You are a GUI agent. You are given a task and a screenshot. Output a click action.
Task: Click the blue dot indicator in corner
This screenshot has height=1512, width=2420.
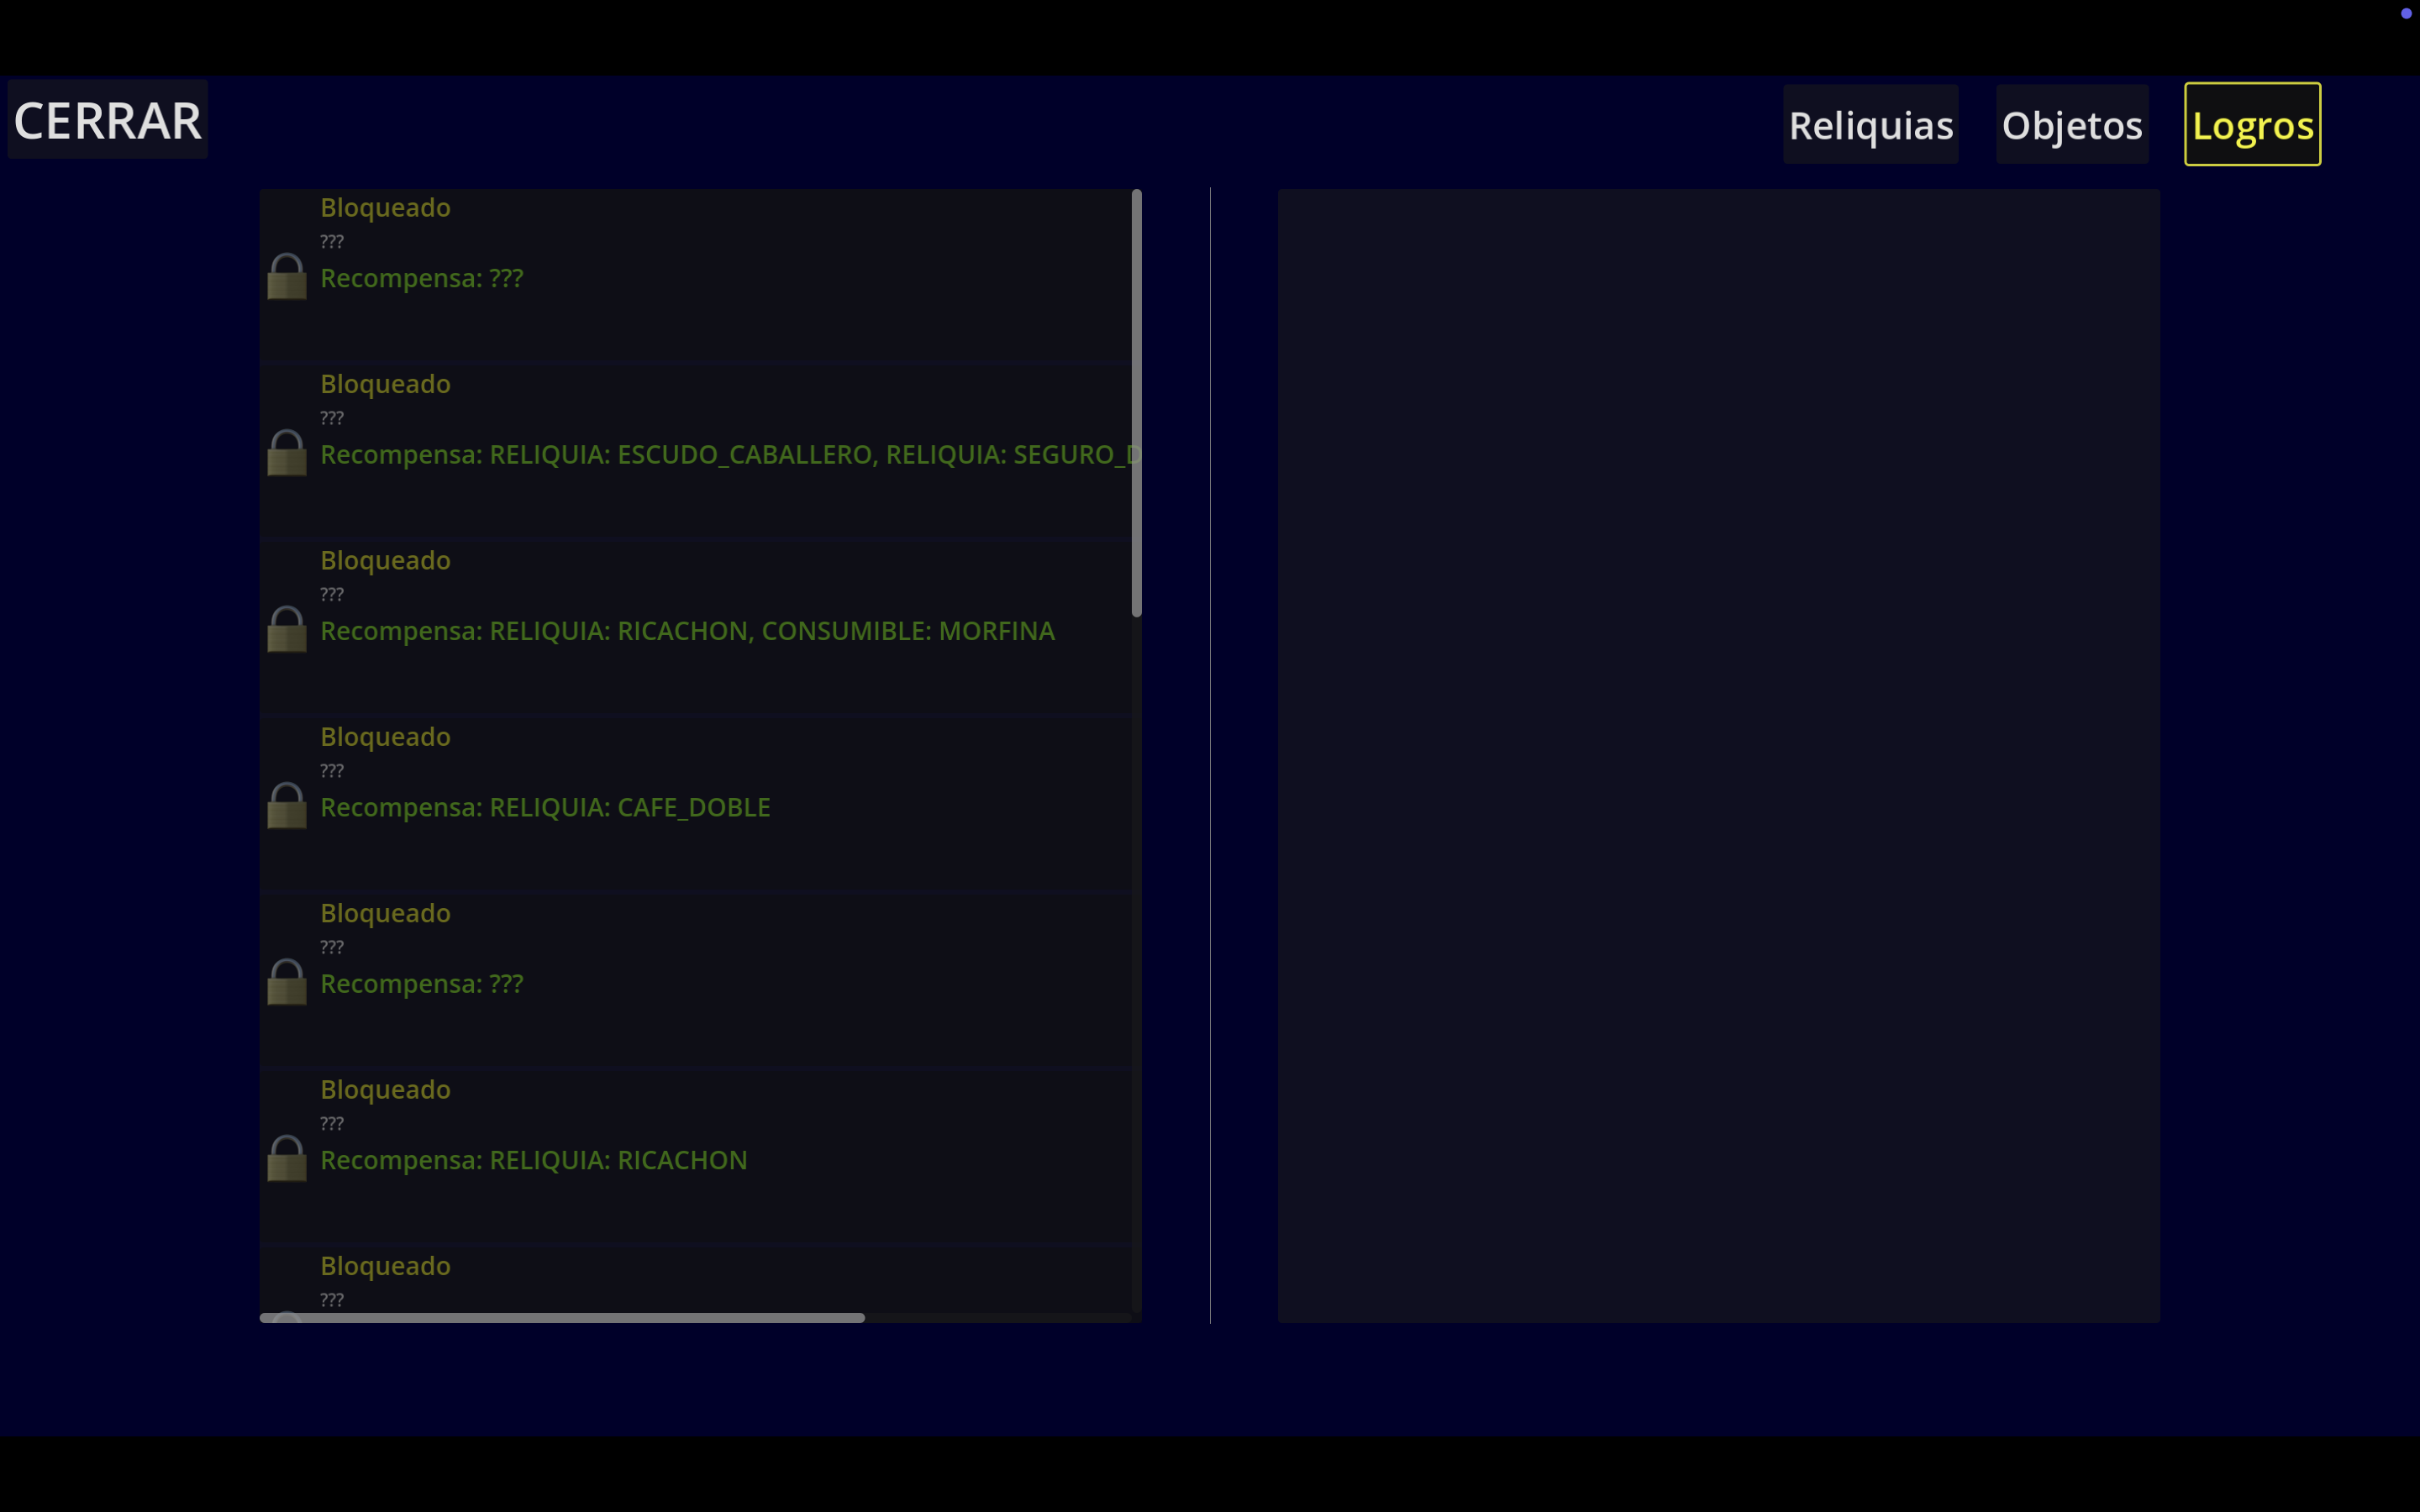2405,13
